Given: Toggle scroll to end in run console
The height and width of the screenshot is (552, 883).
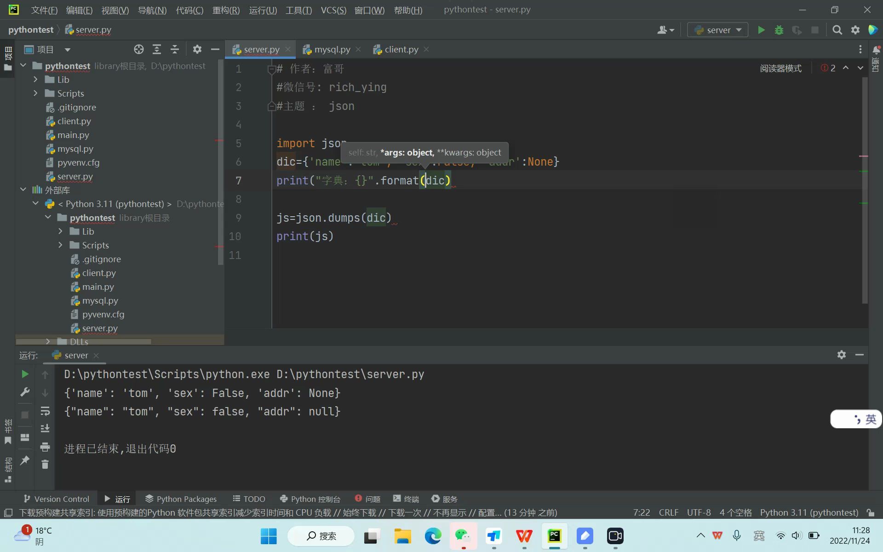Looking at the screenshot, I should [45, 428].
